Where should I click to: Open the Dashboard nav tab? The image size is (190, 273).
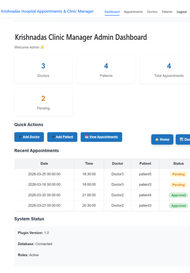(112, 12)
